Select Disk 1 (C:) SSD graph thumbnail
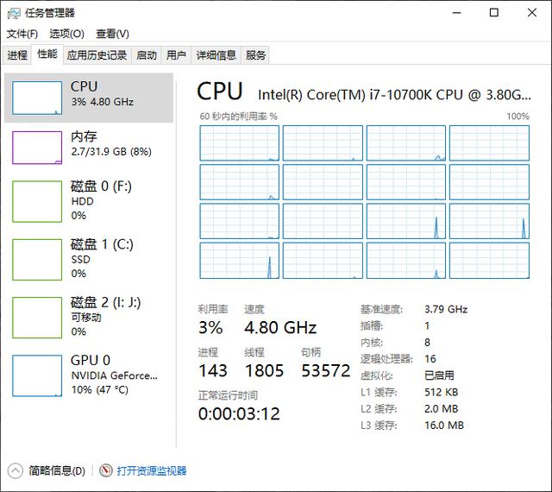The image size is (552, 492). click(x=38, y=259)
